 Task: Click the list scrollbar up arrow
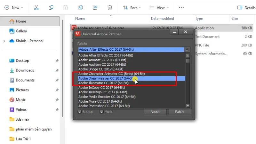pos(188,56)
